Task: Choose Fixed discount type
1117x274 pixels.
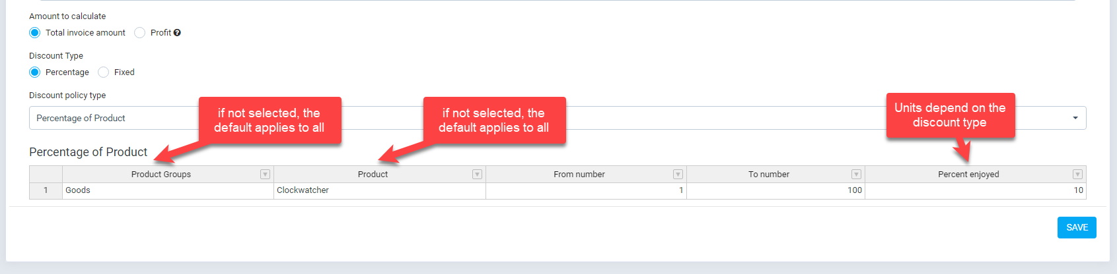Action: [x=104, y=72]
